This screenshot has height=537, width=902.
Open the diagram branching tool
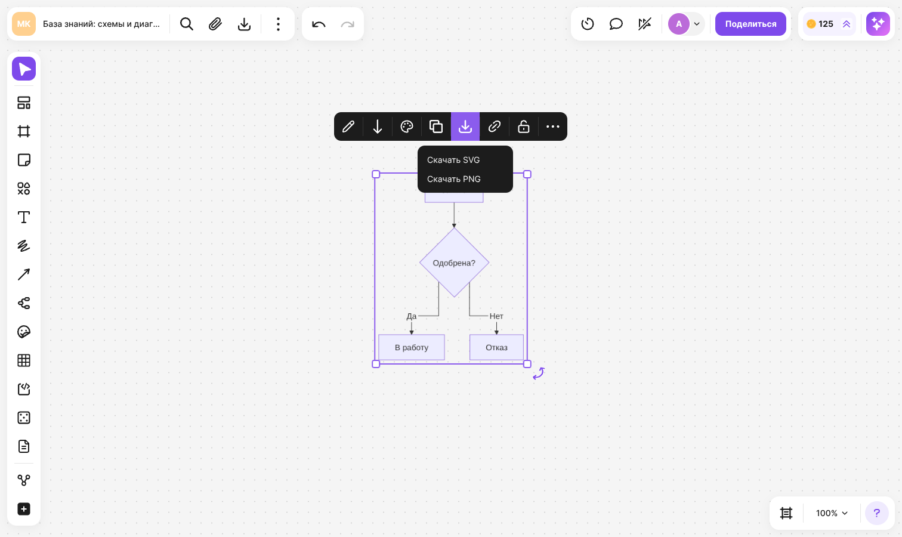(24, 480)
